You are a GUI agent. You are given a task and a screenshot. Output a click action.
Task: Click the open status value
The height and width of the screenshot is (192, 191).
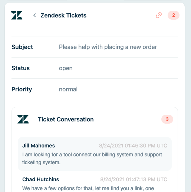(x=66, y=68)
